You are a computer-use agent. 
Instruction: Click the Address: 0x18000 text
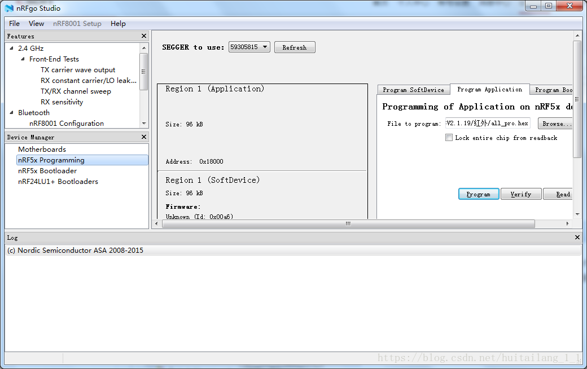194,162
